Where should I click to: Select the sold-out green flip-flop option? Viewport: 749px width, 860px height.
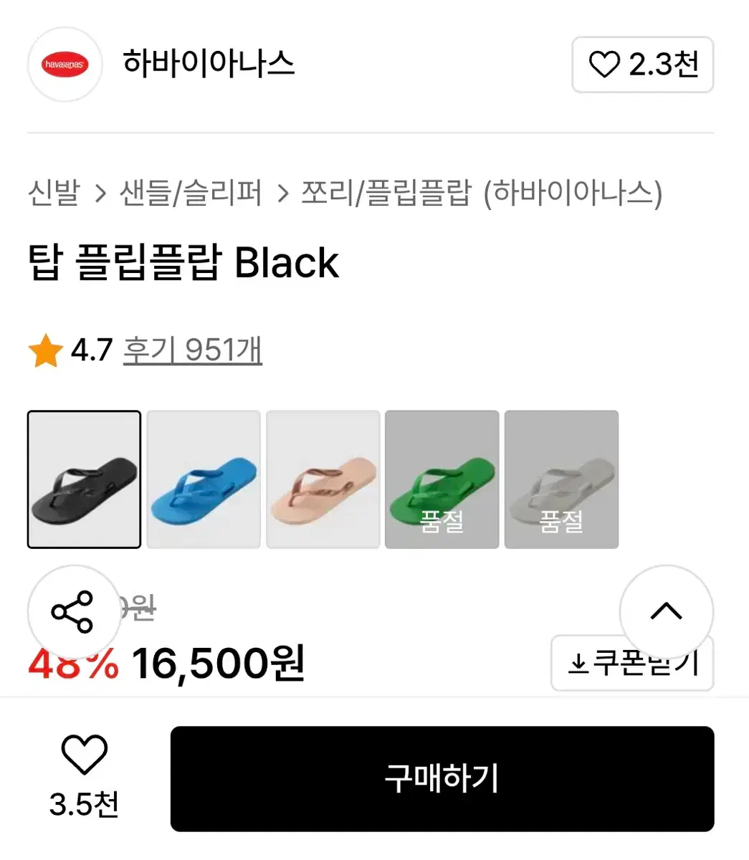coord(442,479)
